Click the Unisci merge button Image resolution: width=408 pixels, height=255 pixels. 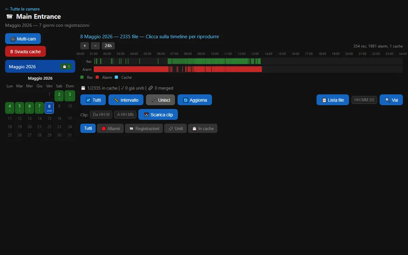[160, 100]
